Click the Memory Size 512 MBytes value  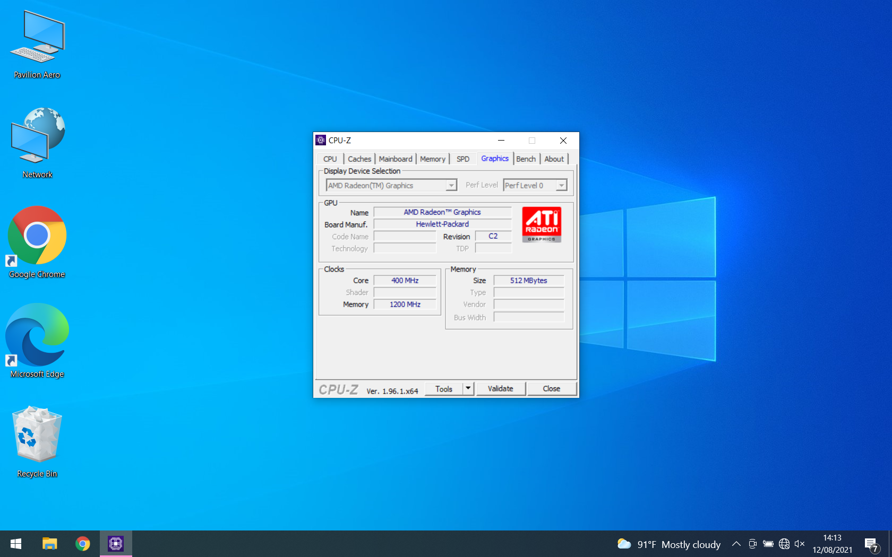[x=529, y=281]
